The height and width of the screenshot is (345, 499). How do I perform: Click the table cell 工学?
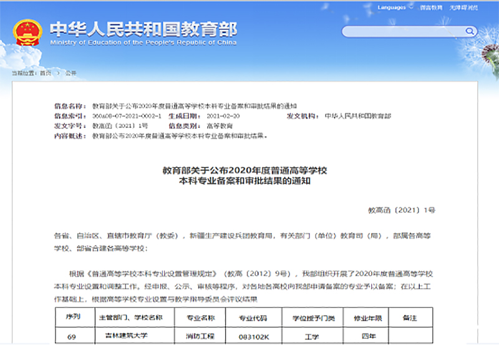tap(311, 337)
